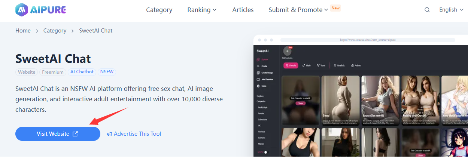Open the Articles menu item
The width and height of the screenshot is (468, 157).
pos(243,10)
